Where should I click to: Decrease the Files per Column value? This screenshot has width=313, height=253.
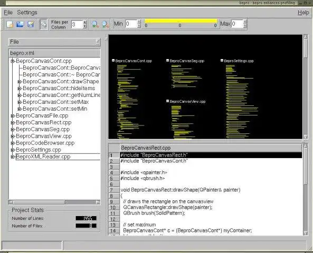85,26
